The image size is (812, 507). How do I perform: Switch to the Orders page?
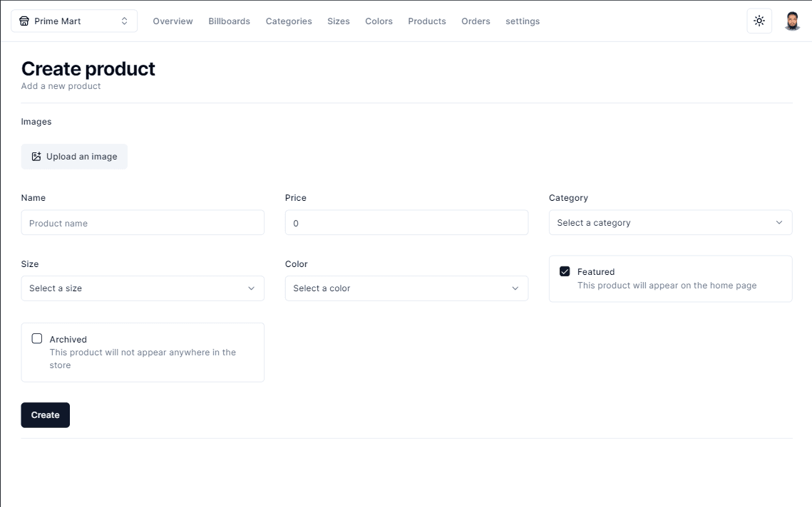tap(476, 21)
